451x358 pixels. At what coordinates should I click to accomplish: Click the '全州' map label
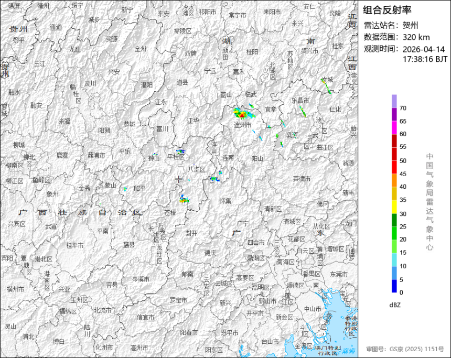(x=140, y=49)
